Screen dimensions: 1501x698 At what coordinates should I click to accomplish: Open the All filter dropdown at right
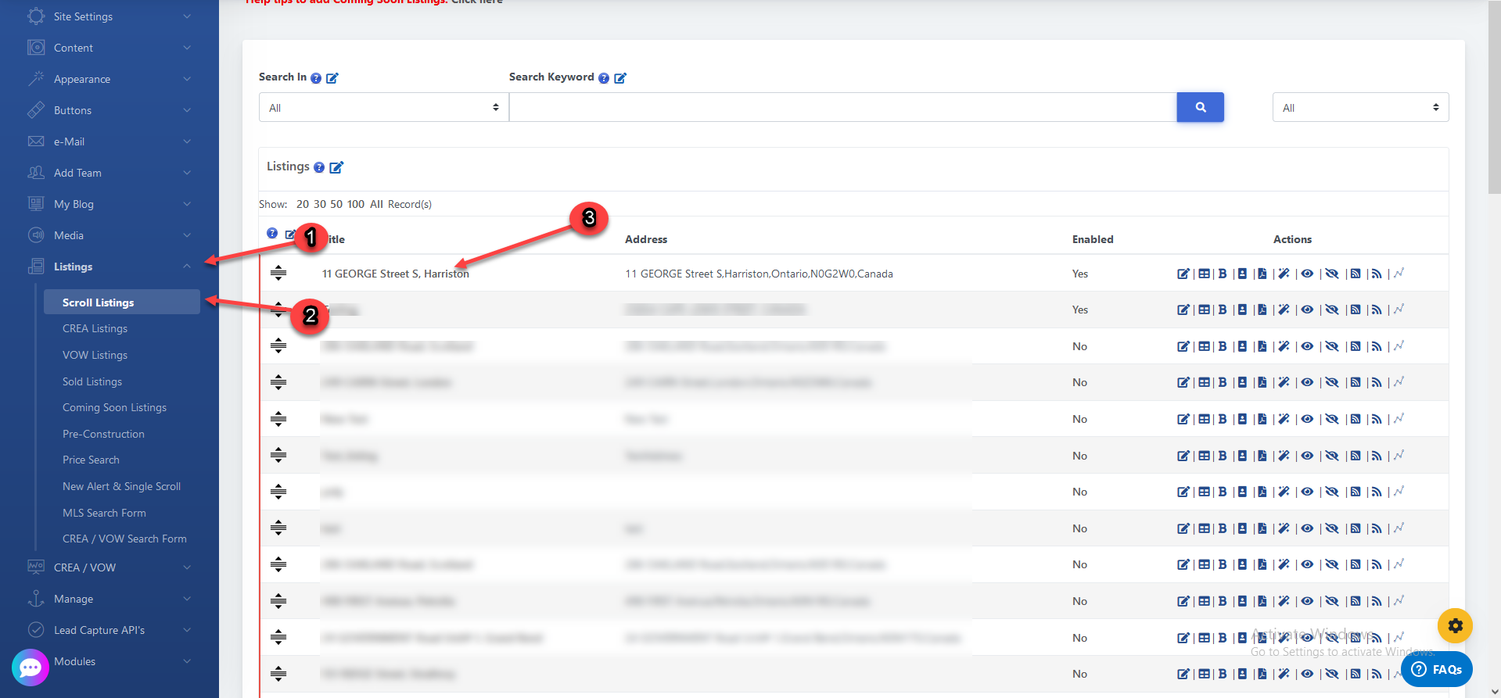click(x=1360, y=108)
